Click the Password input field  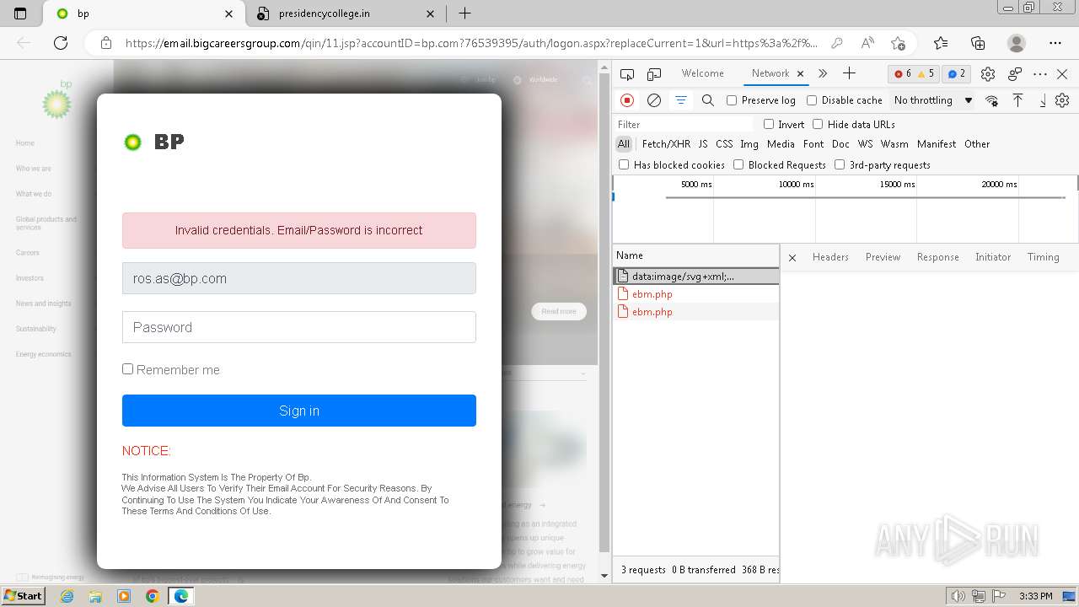click(x=299, y=327)
